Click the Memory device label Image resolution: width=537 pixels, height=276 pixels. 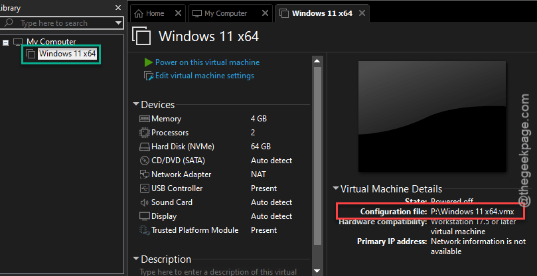[x=166, y=119]
